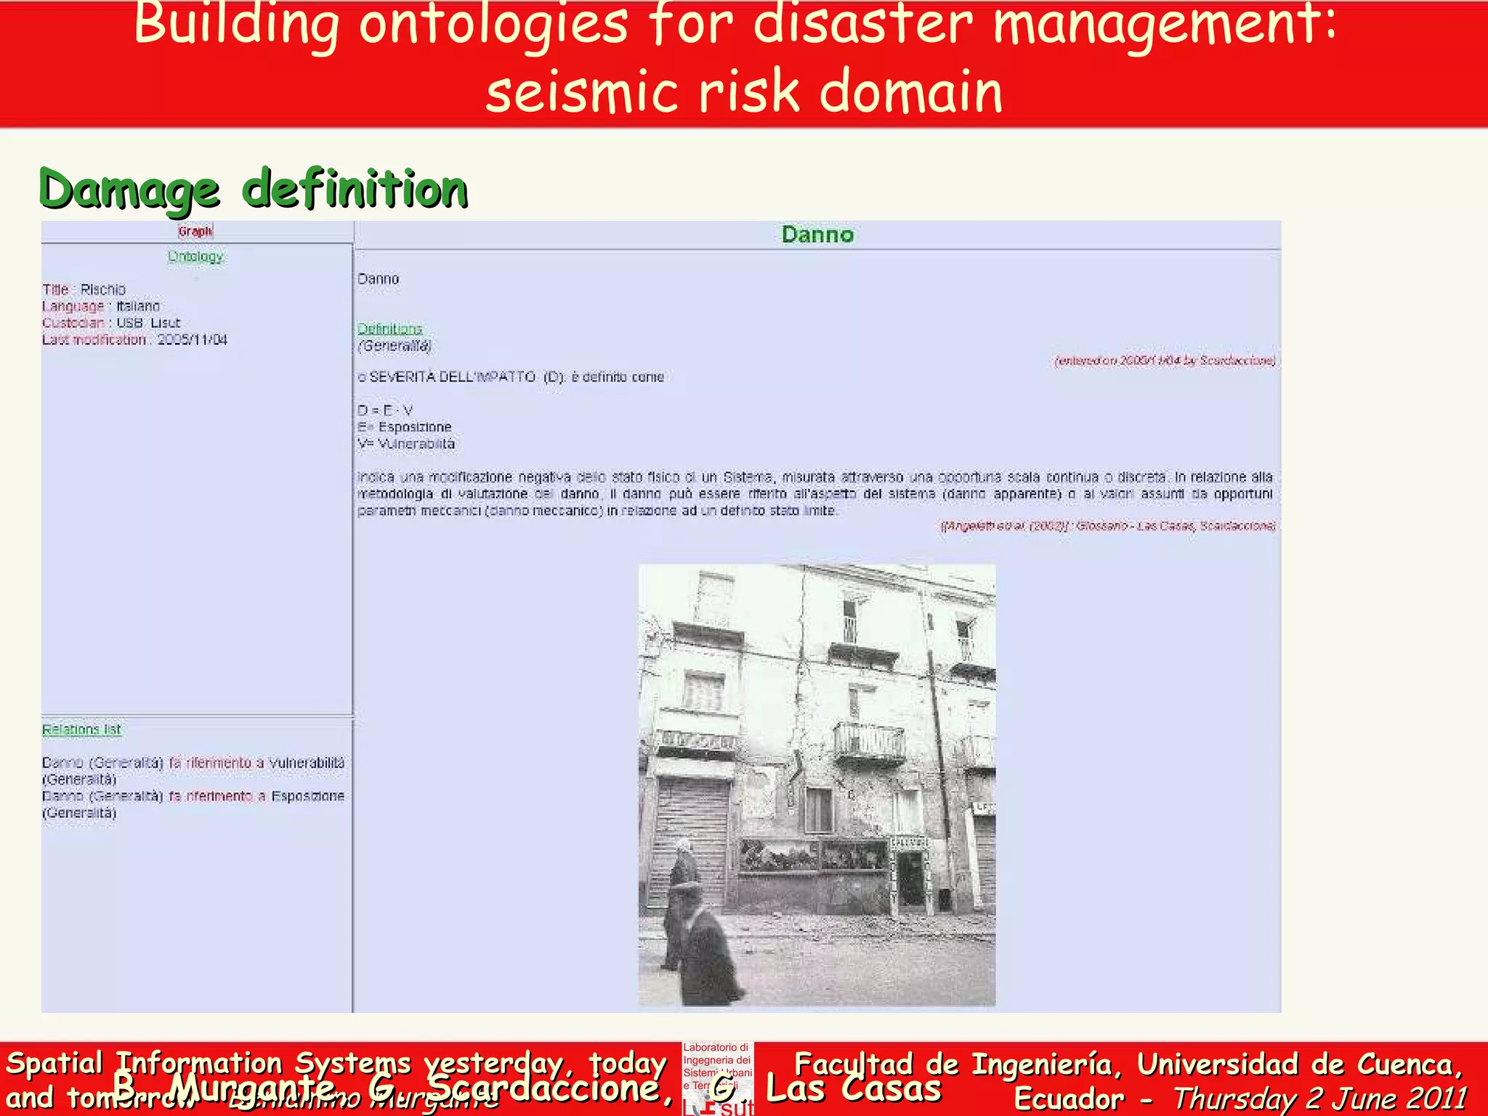Select the 'Thursday 2 June 2011' footer date
Viewport: 1488px width, 1116px height.
click(x=1319, y=1098)
